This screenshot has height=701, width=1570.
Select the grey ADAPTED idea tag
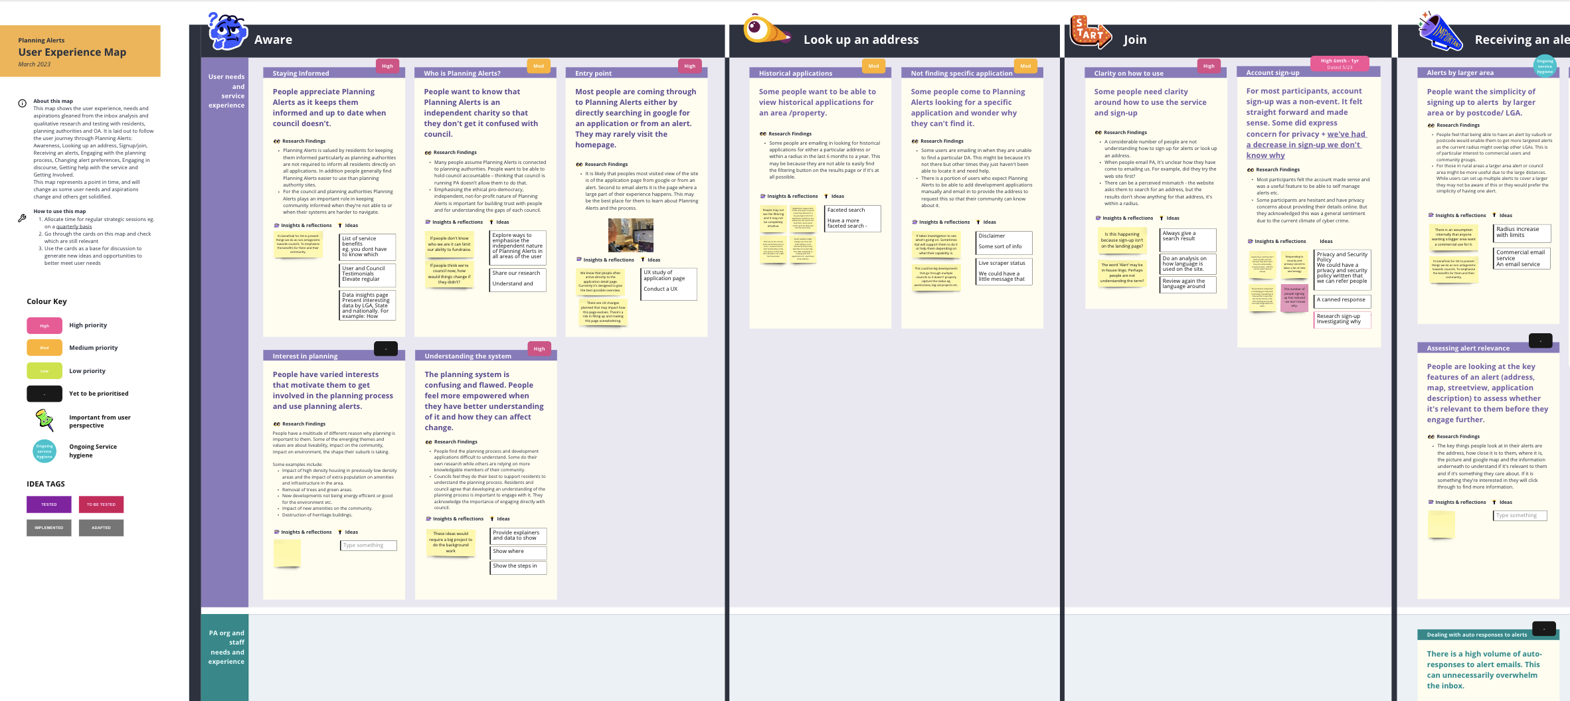tap(101, 528)
